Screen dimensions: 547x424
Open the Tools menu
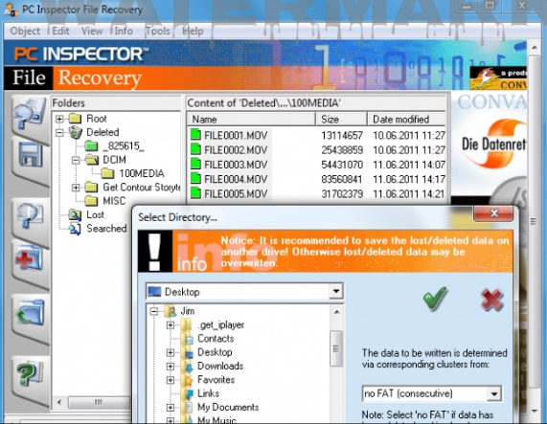pyautogui.click(x=157, y=31)
